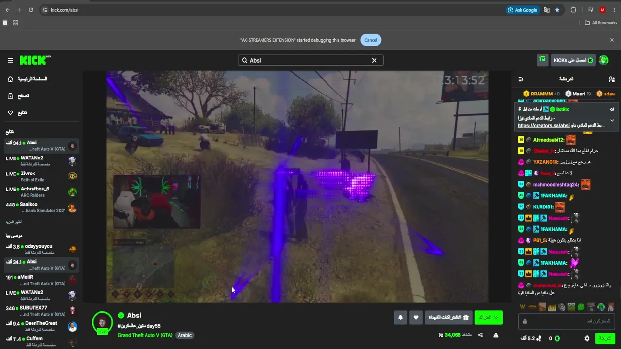The image size is (621, 349).
Task: Expand the pinned message chevron
Action: point(612,120)
